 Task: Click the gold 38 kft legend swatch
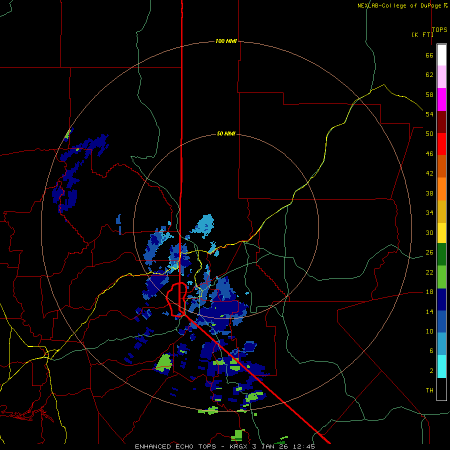[x=441, y=212]
